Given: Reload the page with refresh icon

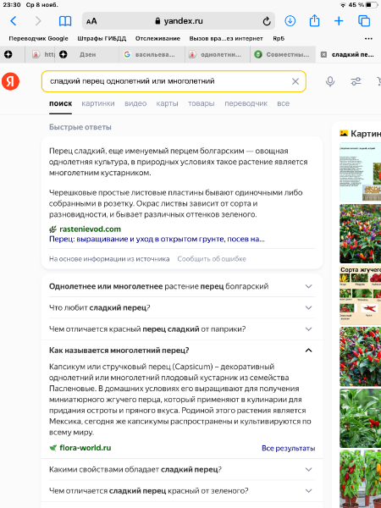Looking at the screenshot, I should click(x=267, y=21).
